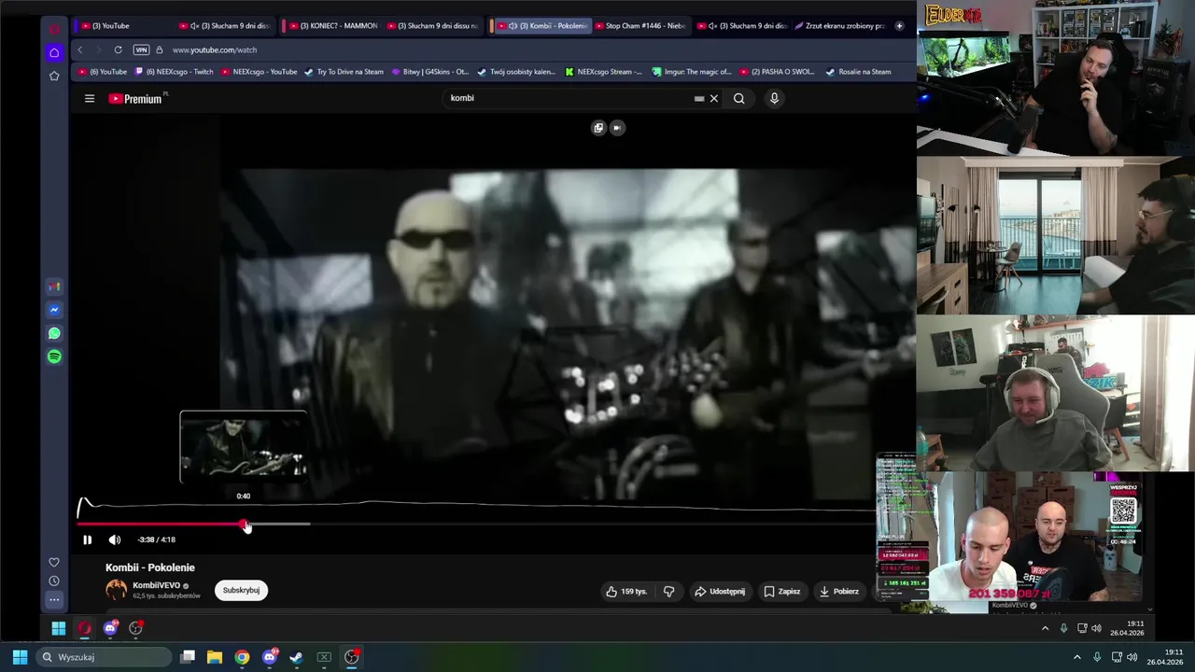Viewport: 1195px width, 672px height.
Task: Open the sidebar three-dots more menu
Action: pos(54,600)
